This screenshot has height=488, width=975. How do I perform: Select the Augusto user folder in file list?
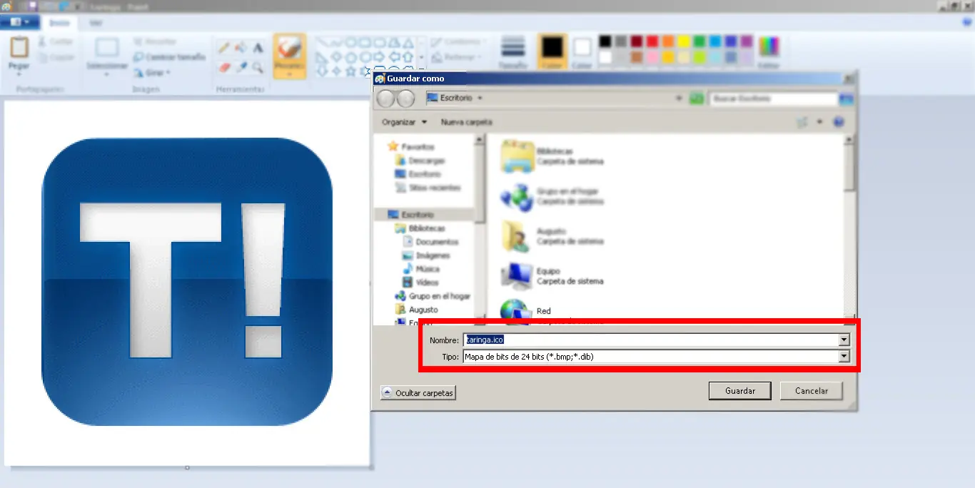[x=553, y=236]
